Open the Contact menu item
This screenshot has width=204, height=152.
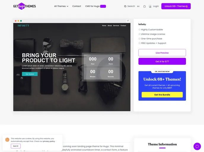click(76, 6)
